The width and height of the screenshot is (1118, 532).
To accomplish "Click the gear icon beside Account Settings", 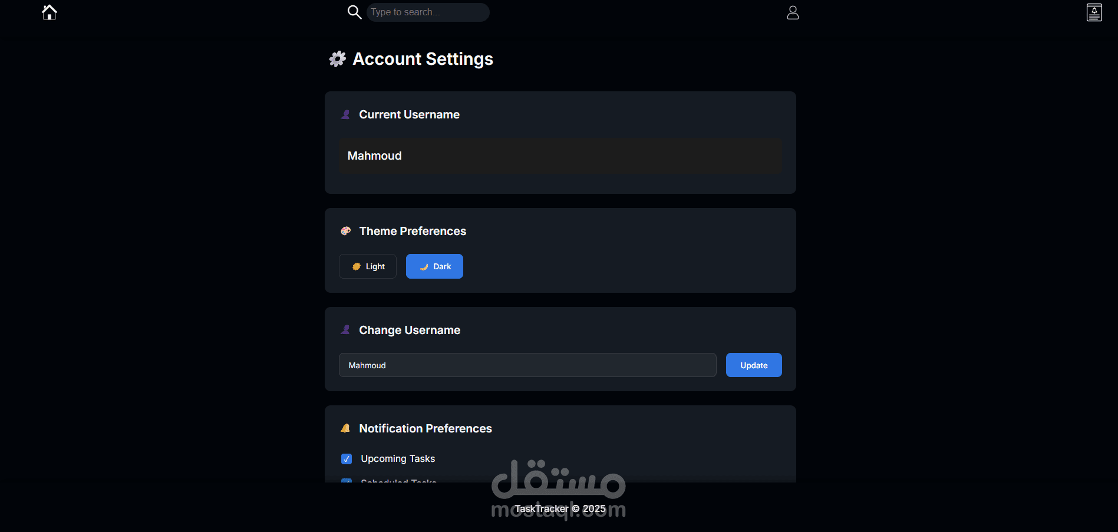I will point(337,59).
